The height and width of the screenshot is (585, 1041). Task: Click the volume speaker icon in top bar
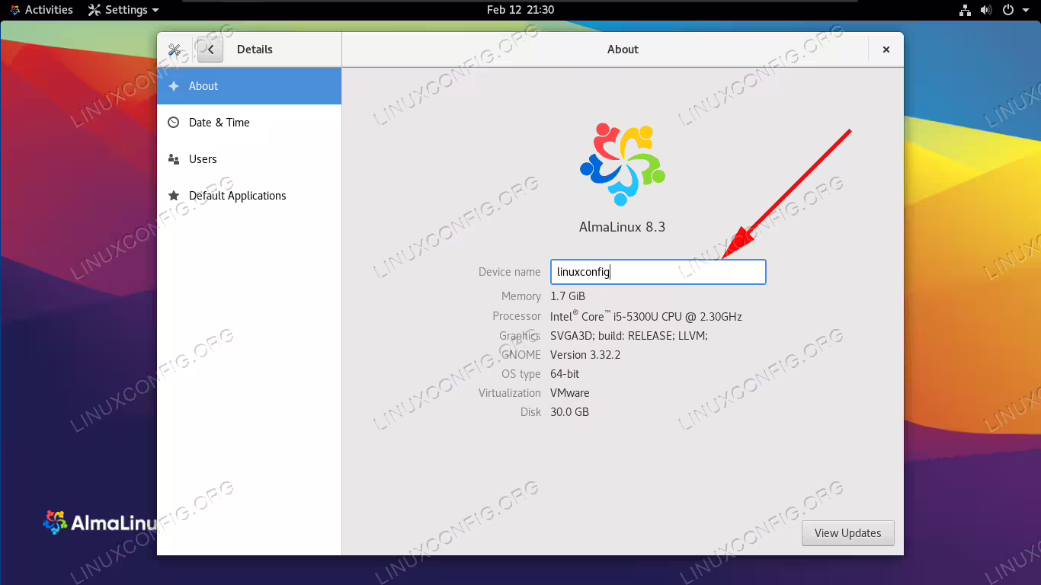[986, 10]
